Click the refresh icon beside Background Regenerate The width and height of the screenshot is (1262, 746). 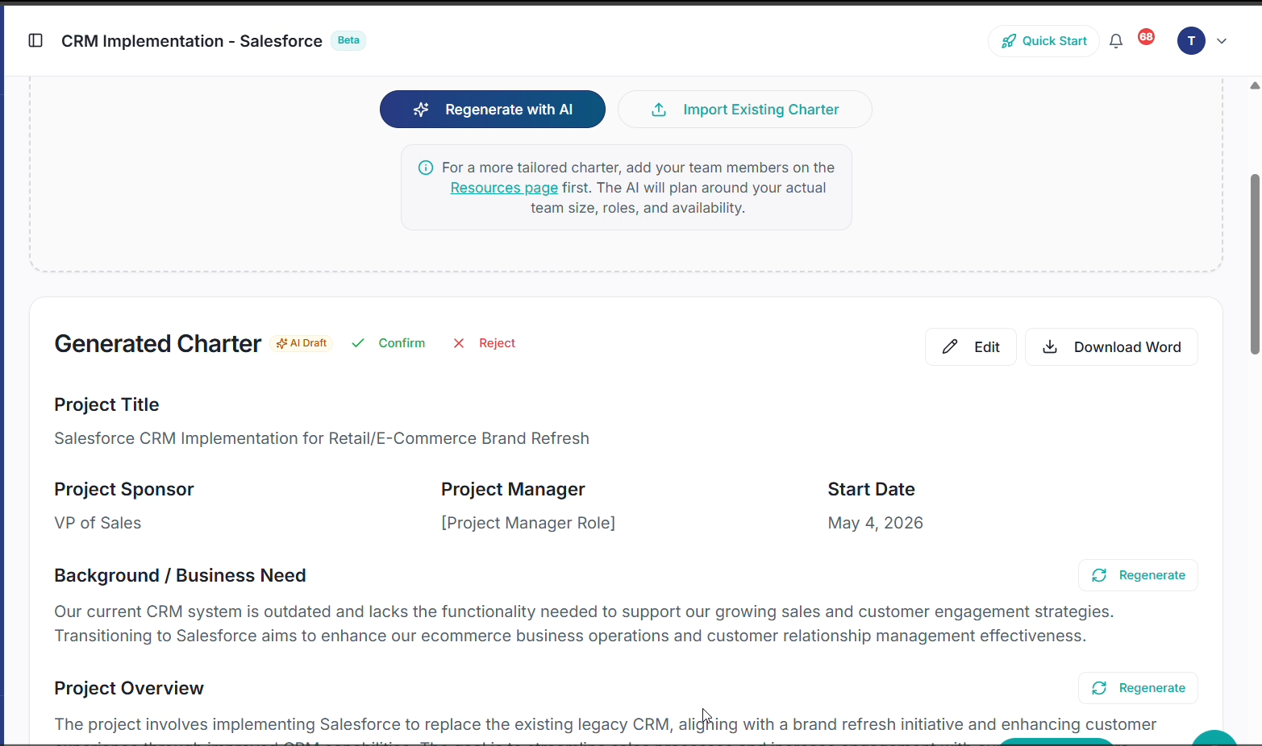click(1099, 575)
